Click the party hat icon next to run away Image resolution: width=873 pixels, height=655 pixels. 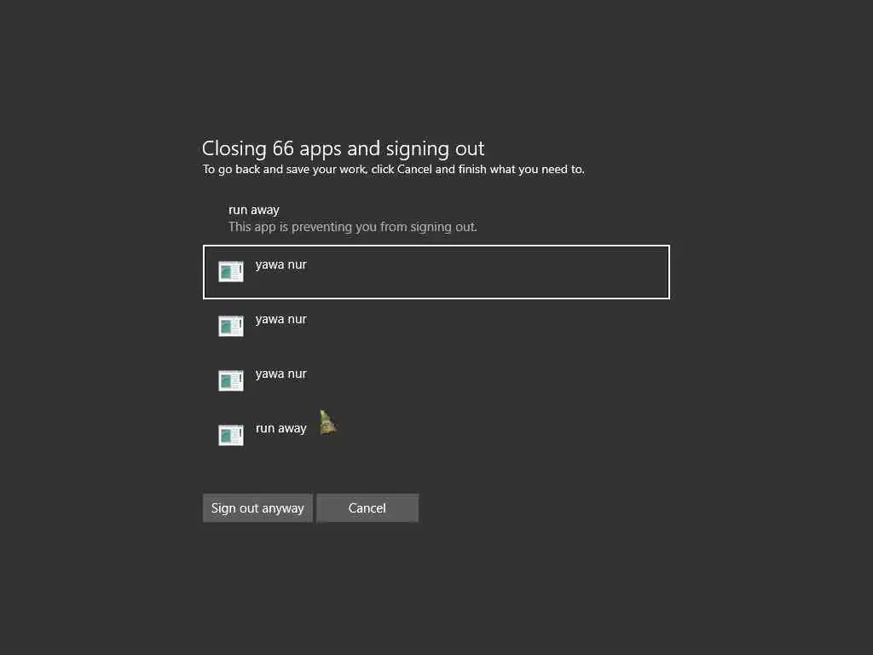click(327, 423)
